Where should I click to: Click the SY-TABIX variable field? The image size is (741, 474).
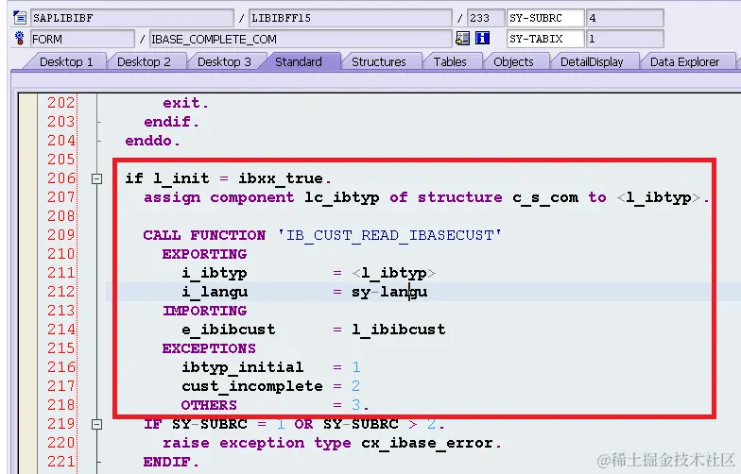pos(544,38)
